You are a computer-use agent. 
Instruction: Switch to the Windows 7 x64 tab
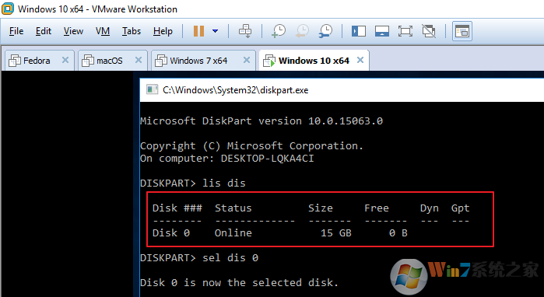click(198, 61)
